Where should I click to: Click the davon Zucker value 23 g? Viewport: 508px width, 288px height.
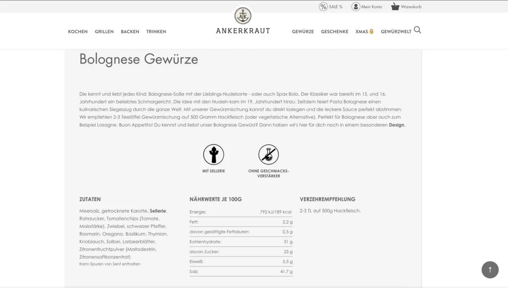[288, 252]
